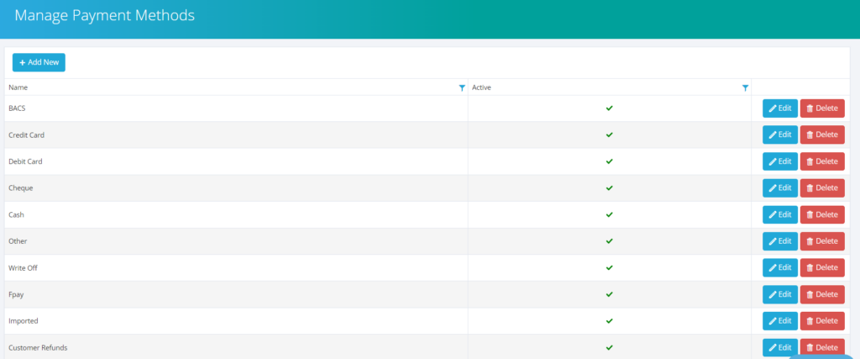Click the active checkmark in Imported row
The width and height of the screenshot is (860, 359).
coord(609,320)
